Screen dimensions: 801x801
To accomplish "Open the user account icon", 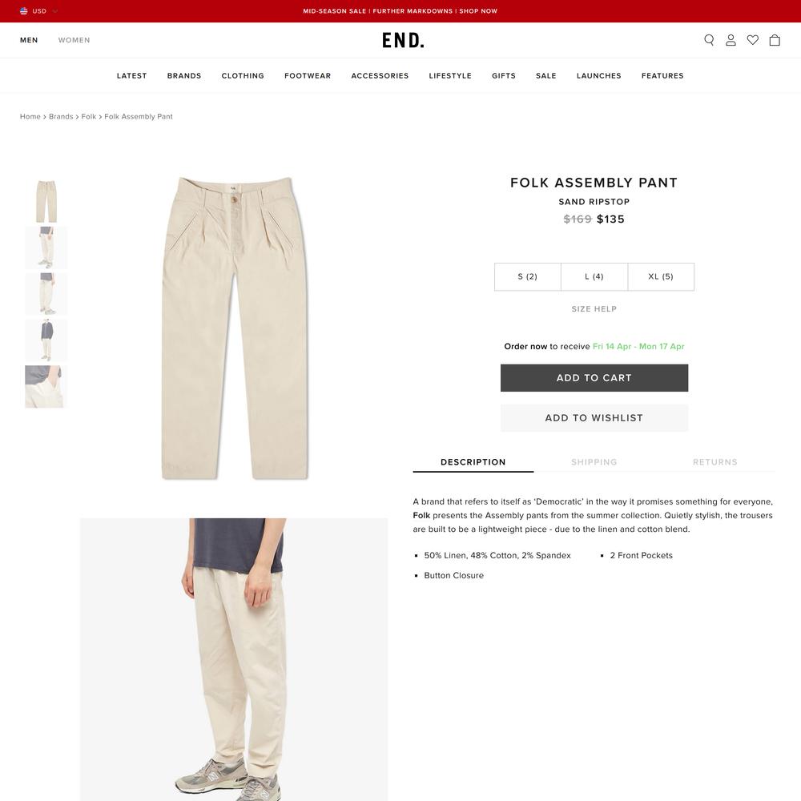I will point(731,40).
